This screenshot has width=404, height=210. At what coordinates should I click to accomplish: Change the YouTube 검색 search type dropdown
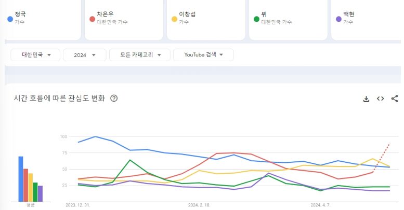(203, 54)
